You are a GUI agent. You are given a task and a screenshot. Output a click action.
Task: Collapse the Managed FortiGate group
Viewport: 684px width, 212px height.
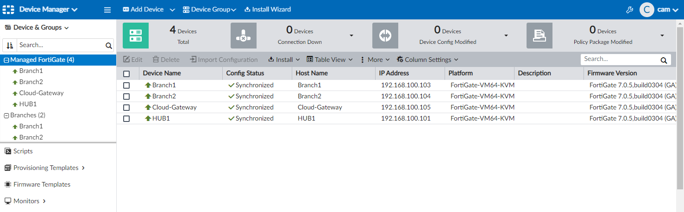[x=6, y=60]
